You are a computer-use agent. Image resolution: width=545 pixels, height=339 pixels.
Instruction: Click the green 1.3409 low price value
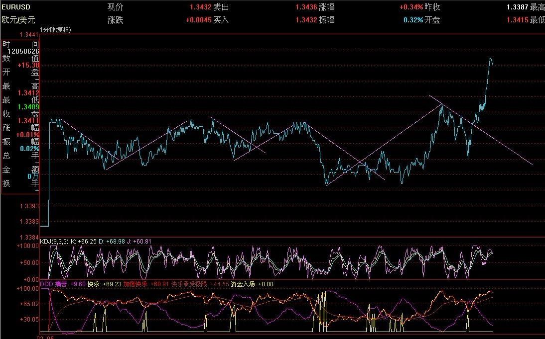(x=28, y=107)
